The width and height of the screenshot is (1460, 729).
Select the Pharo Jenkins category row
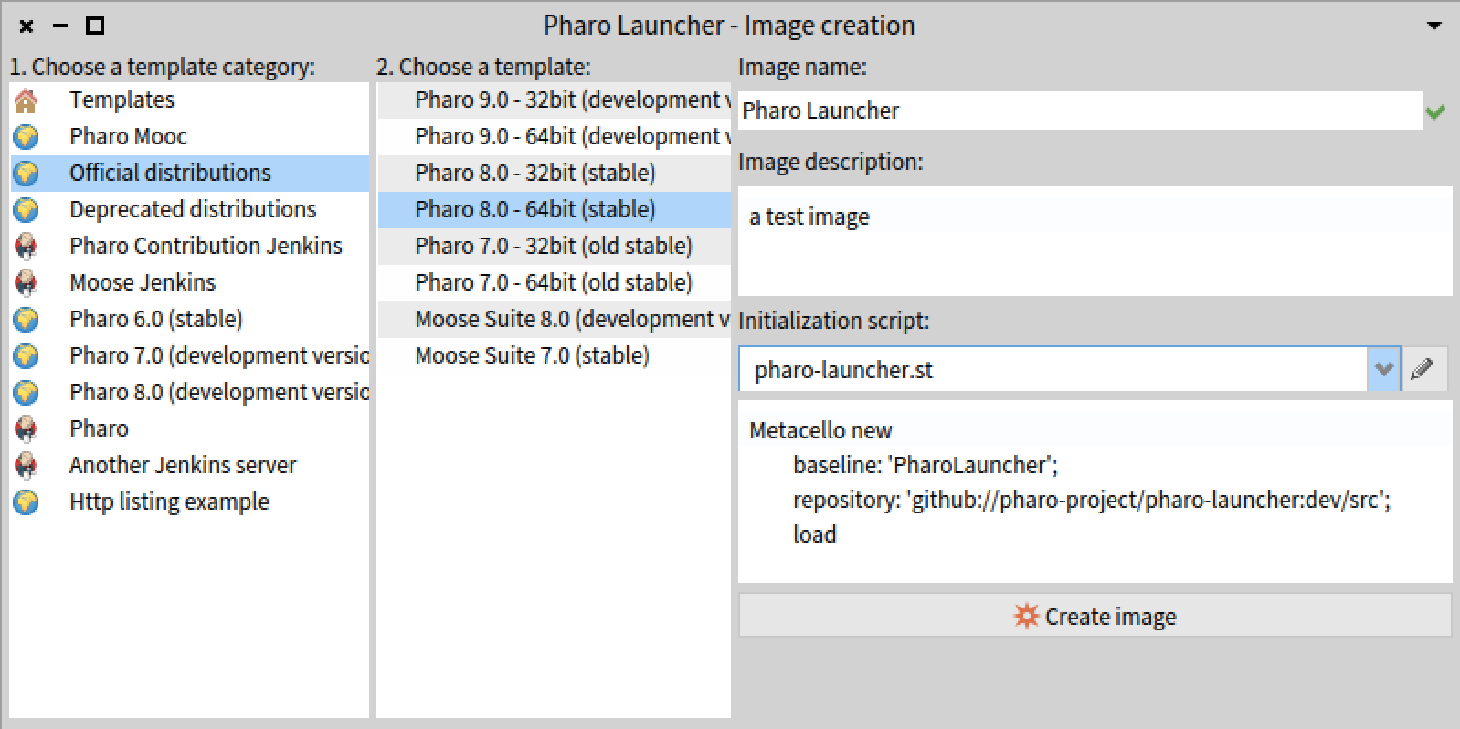(x=189, y=429)
